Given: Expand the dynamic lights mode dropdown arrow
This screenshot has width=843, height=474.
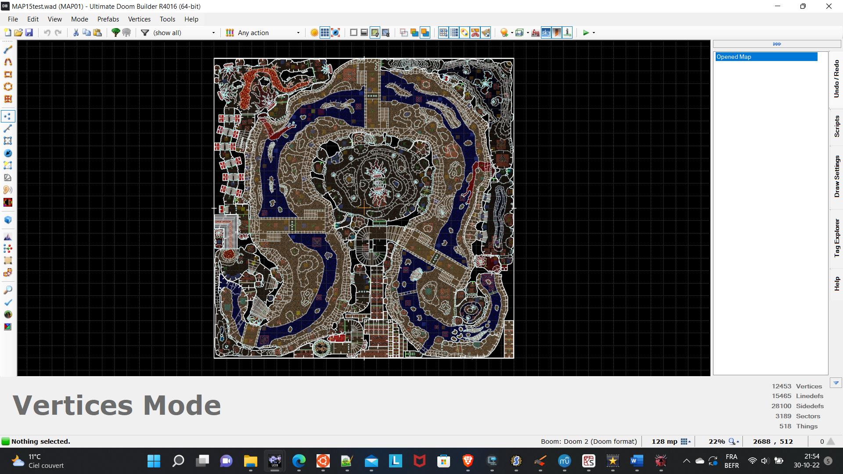Looking at the screenshot, I should (x=512, y=33).
